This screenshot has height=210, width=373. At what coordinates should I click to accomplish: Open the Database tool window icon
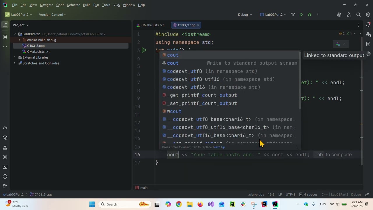368,44
